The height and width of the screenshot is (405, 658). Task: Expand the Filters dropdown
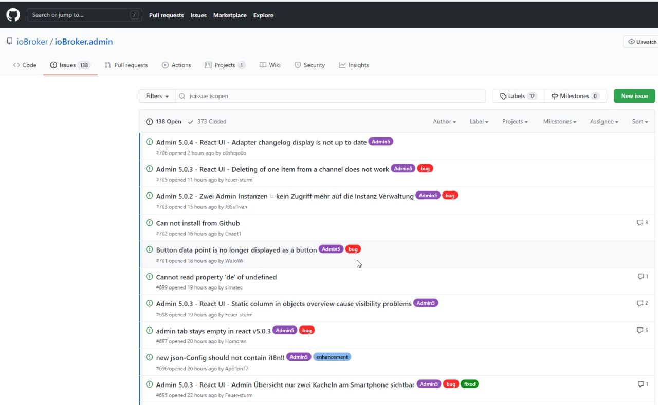coord(157,96)
